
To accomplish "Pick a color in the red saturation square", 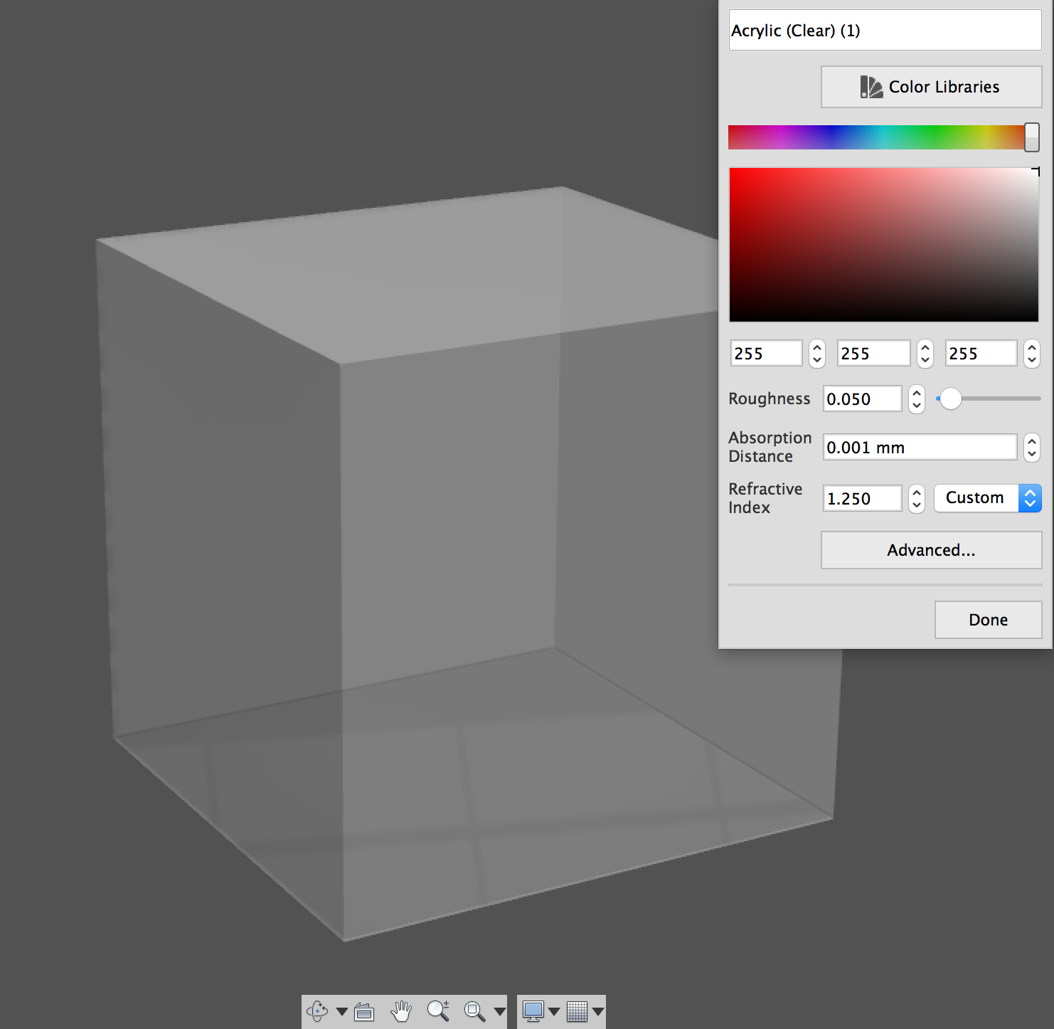I will pyautogui.click(x=884, y=245).
